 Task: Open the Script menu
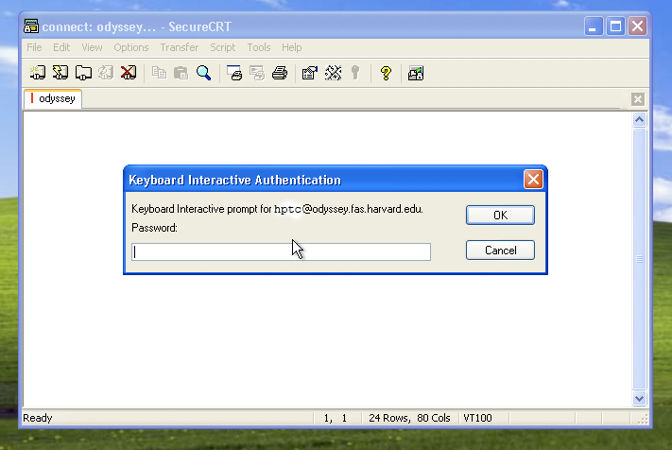click(222, 47)
